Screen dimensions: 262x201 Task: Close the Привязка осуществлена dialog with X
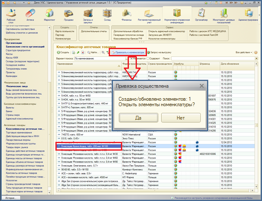[202, 86]
